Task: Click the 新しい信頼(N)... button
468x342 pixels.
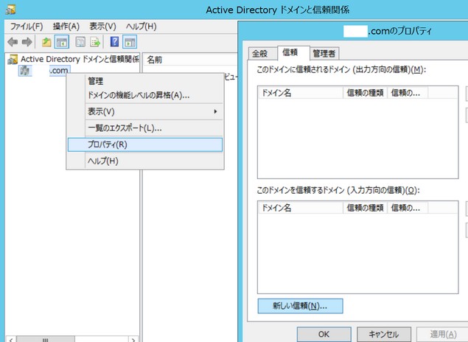Action: (x=300, y=306)
